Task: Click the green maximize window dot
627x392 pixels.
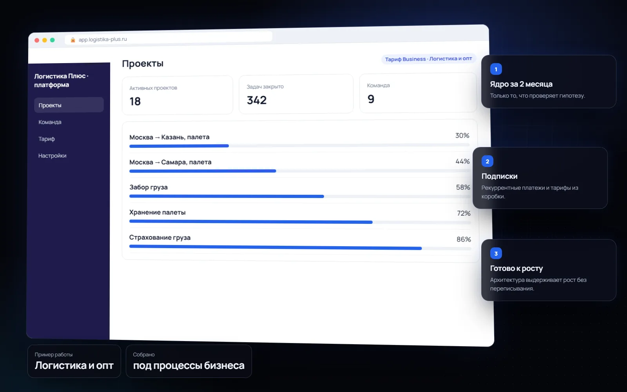Action: pos(53,40)
